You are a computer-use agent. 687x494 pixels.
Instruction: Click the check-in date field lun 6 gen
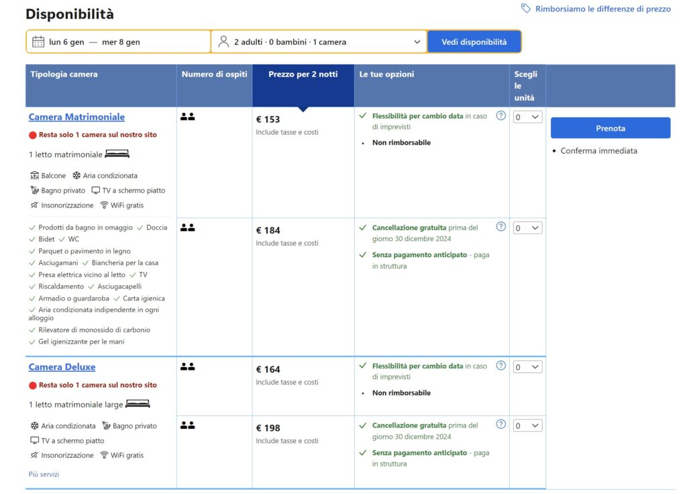tap(66, 42)
